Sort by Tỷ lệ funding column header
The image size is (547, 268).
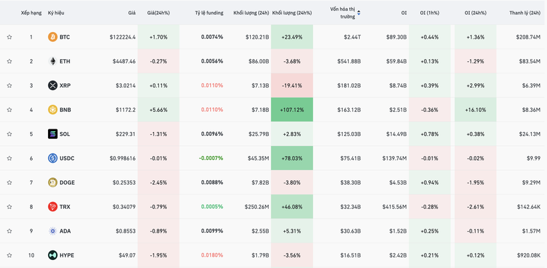click(209, 13)
